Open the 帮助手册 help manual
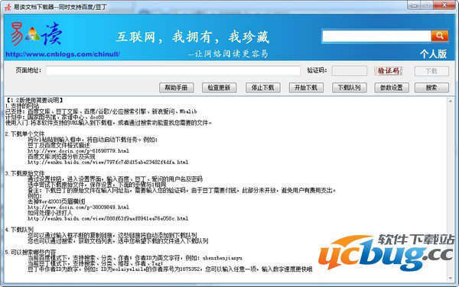The width and height of the screenshot is (459, 287). [x=177, y=88]
